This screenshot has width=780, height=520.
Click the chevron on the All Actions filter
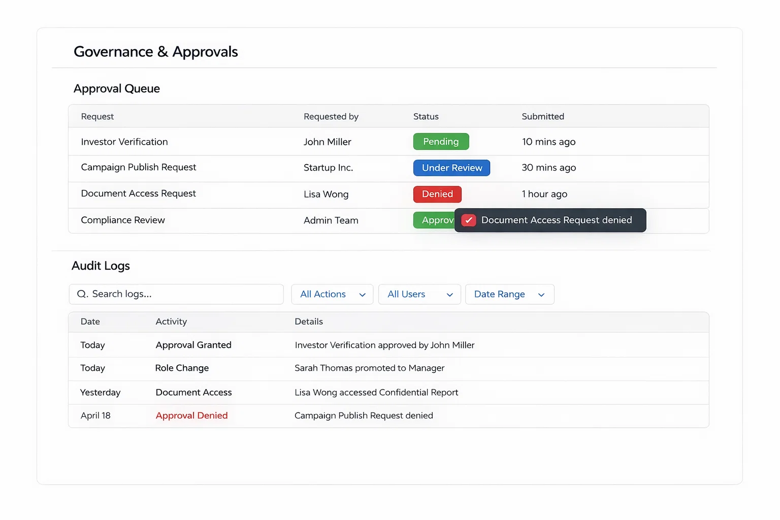pyautogui.click(x=362, y=295)
